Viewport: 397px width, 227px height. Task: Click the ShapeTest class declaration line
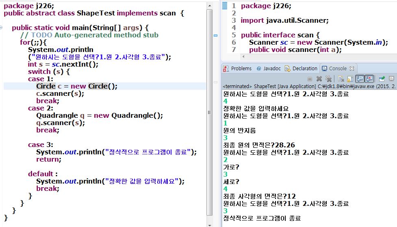pyautogui.click(x=94, y=13)
